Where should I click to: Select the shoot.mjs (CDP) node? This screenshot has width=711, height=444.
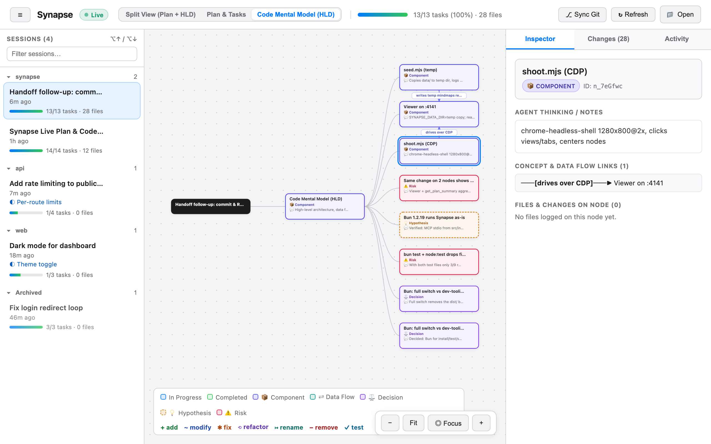click(x=439, y=151)
